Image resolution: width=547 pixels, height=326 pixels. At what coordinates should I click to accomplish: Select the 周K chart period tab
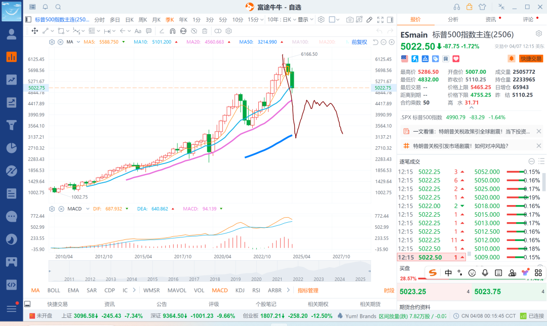[142, 20]
